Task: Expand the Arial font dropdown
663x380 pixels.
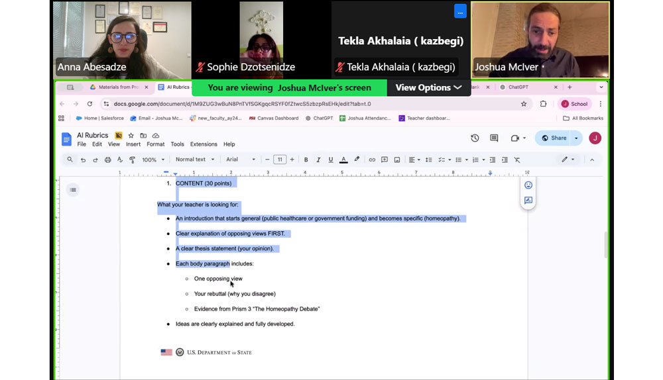Action: (240, 160)
